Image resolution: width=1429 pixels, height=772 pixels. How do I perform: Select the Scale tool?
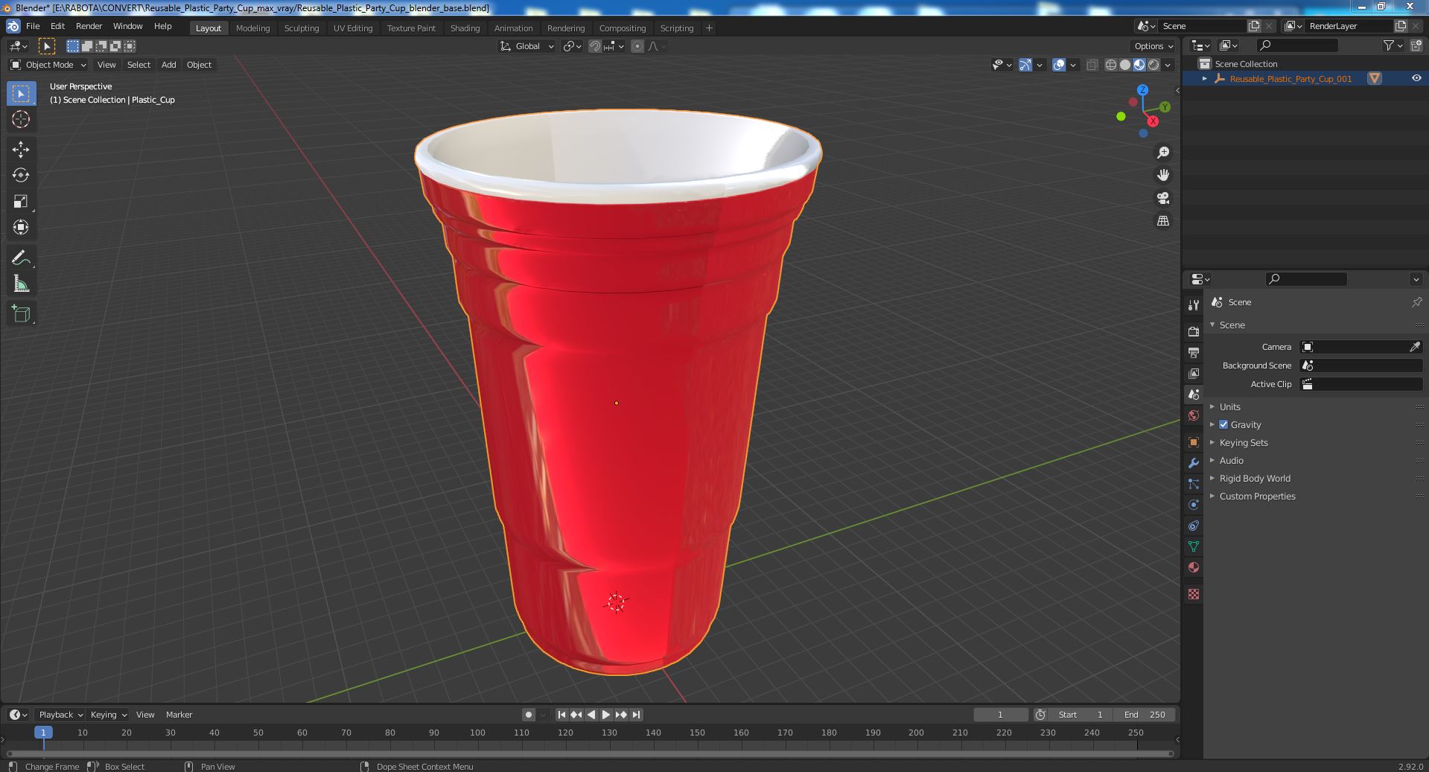(x=21, y=201)
